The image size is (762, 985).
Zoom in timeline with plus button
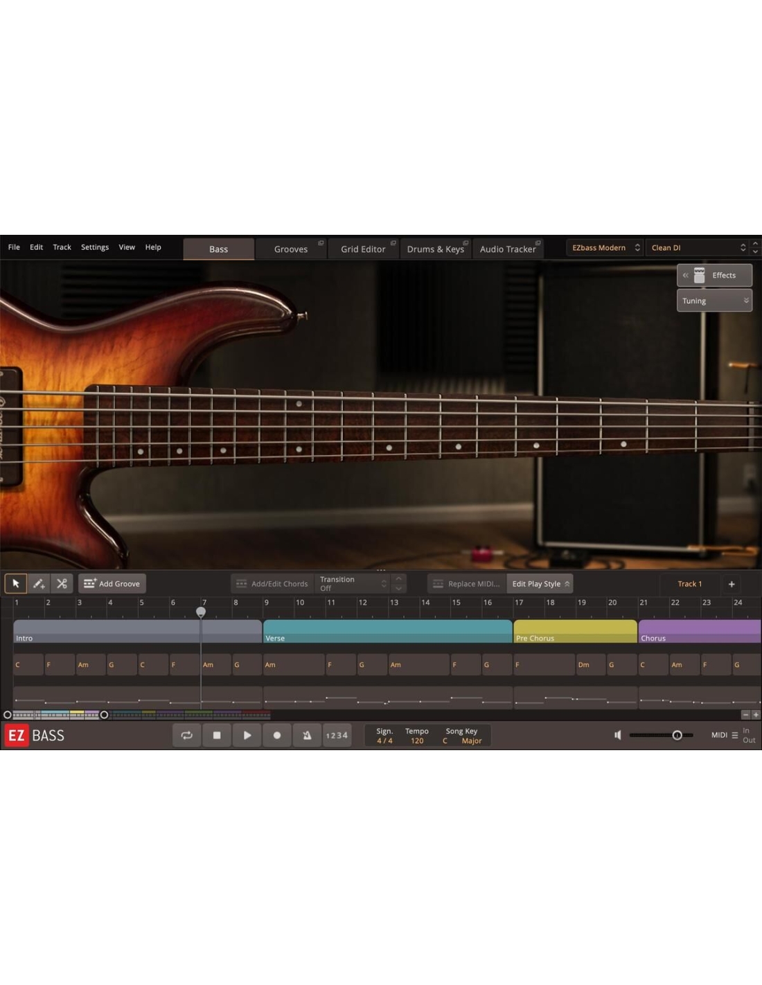(x=756, y=715)
